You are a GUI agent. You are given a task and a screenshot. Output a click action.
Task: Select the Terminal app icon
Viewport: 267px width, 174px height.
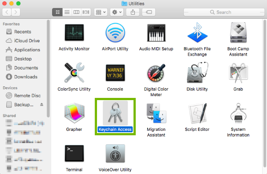[74, 153]
